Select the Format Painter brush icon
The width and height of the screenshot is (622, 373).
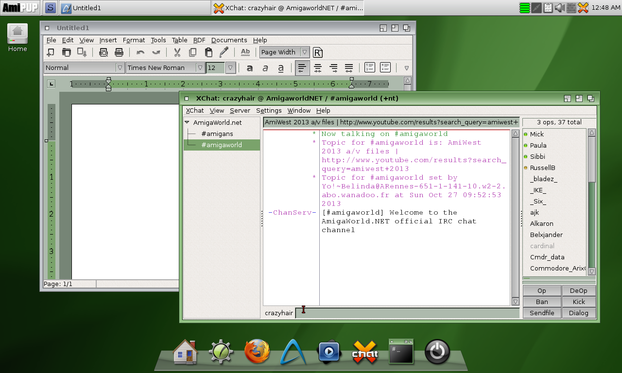point(224,52)
